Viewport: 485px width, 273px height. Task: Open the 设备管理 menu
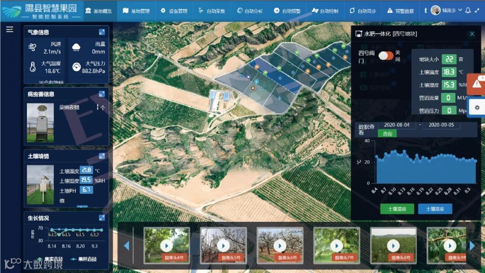(174, 11)
